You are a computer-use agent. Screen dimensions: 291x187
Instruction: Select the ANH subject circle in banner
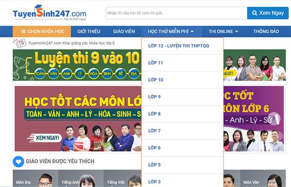tap(67, 74)
